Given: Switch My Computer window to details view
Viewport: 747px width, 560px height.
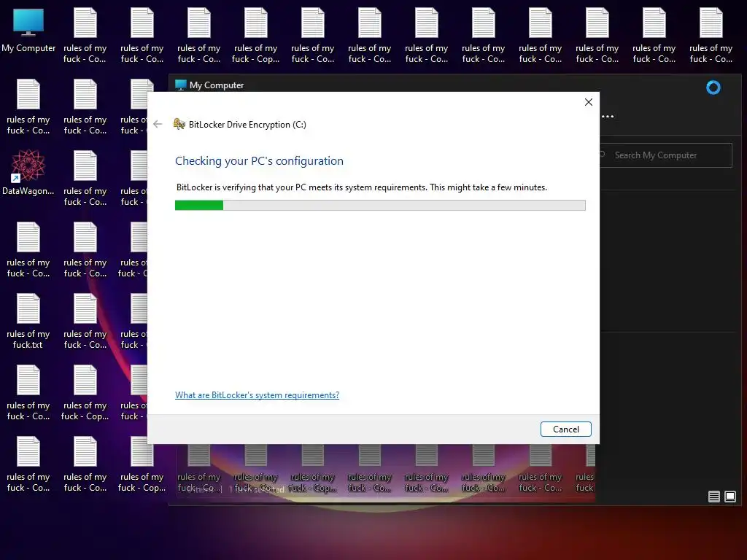Looking at the screenshot, I should pos(713,497).
